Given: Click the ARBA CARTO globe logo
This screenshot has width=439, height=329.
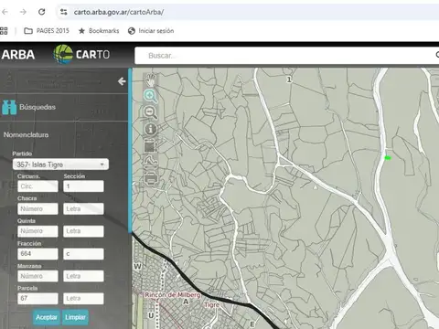Looking at the screenshot, I should tap(63, 54).
